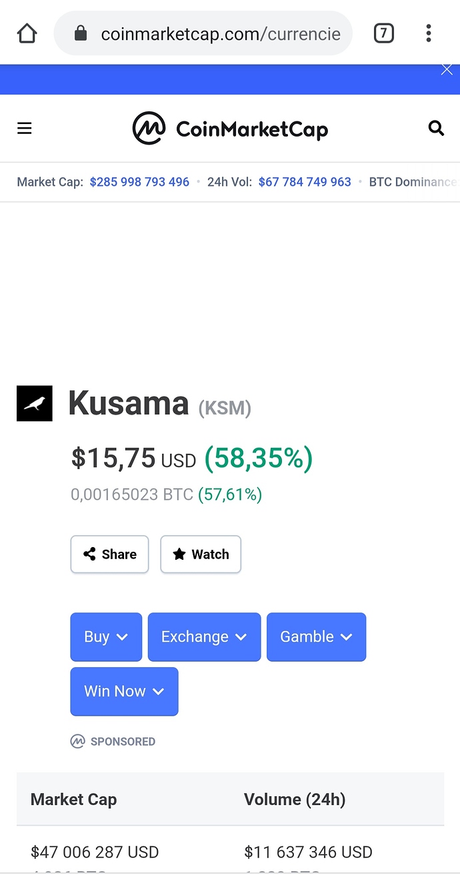
Task: Add Kusama to watchlist with Watch
Action: click(x=201, y=554)
